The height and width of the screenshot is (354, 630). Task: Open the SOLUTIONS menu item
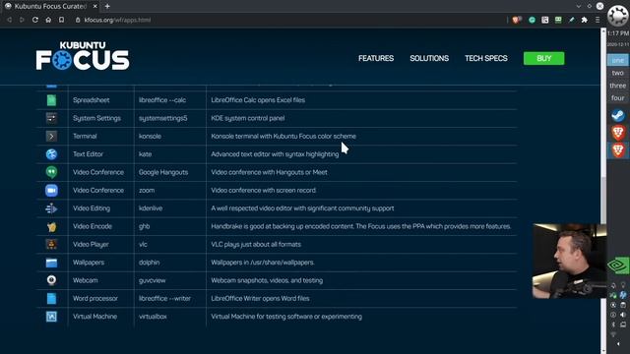(x=429, y=58)
